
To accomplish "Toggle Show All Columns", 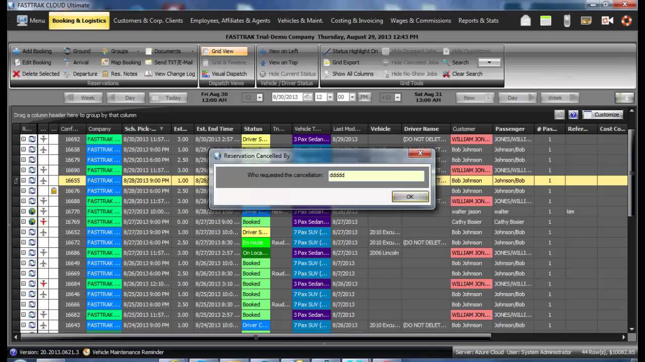I will pyautogui.click(x=348, y=74).
